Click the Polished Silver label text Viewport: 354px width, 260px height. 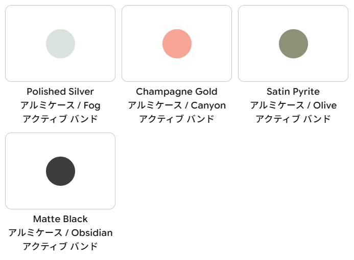tap(60, 92)
